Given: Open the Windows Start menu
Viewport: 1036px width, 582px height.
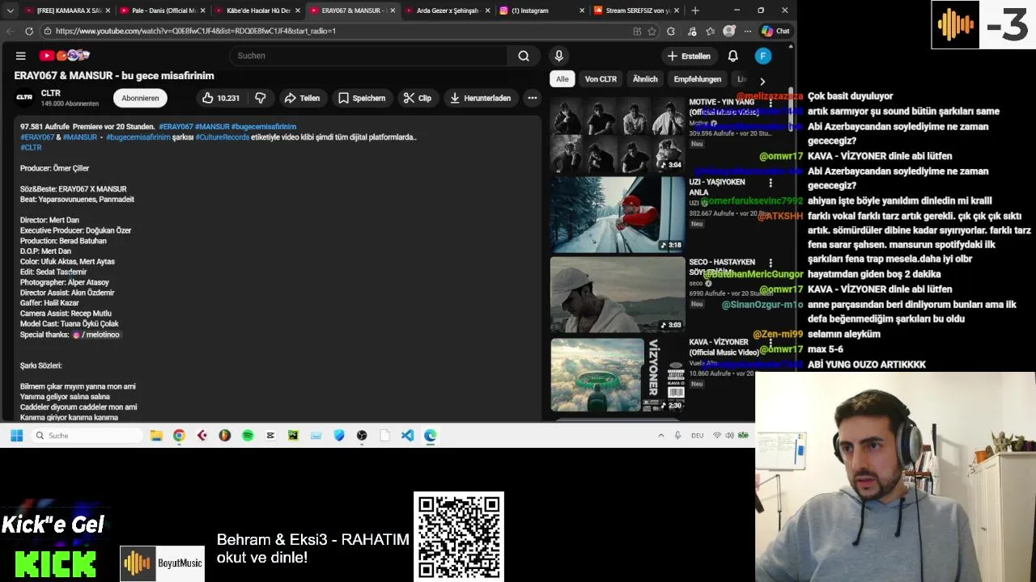Looking at the screenshot, I should (x=16, y=435).
